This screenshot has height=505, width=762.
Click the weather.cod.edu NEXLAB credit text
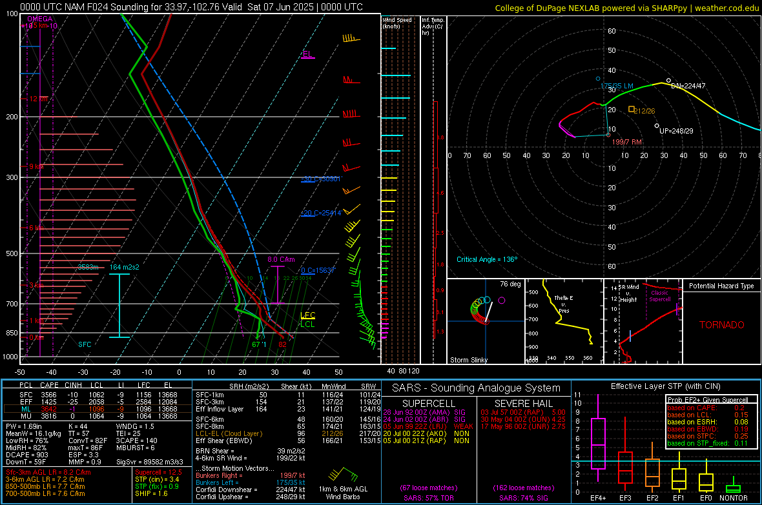coord(626,8)
